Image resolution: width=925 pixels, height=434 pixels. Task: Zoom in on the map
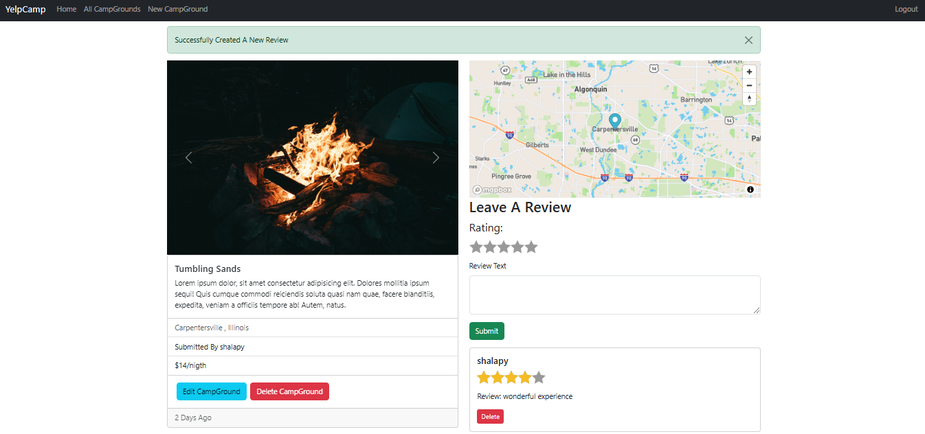coord(749,71)
